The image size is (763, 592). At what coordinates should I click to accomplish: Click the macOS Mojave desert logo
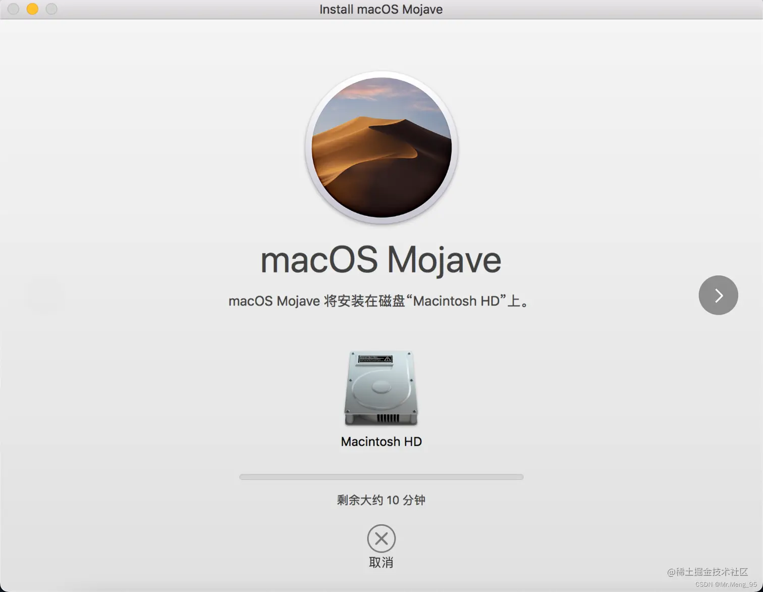(x=381, y=147)
